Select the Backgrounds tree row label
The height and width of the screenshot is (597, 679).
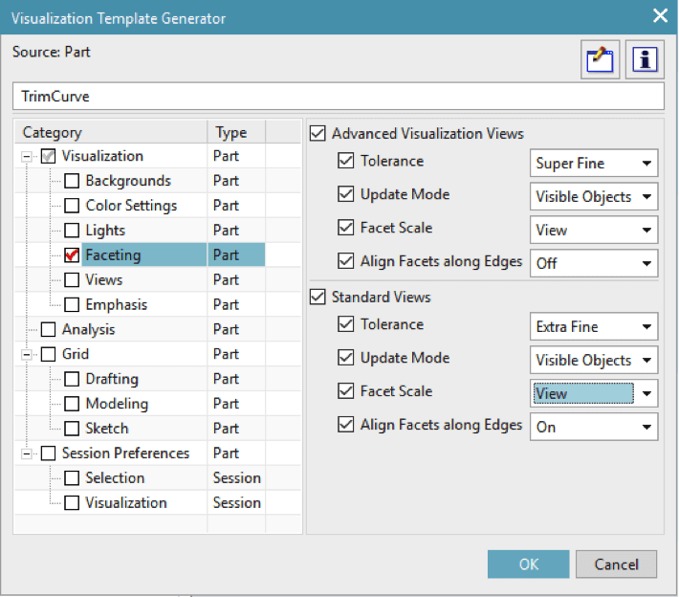click(x=128, y=181)
